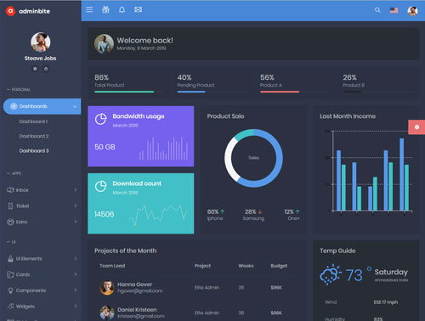
Task: Open the user avatar in top bar
Action: 412,11
